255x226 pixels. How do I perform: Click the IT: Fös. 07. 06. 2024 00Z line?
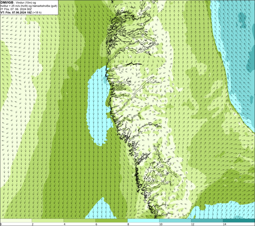pyautogui.click(x=16, y=9)
